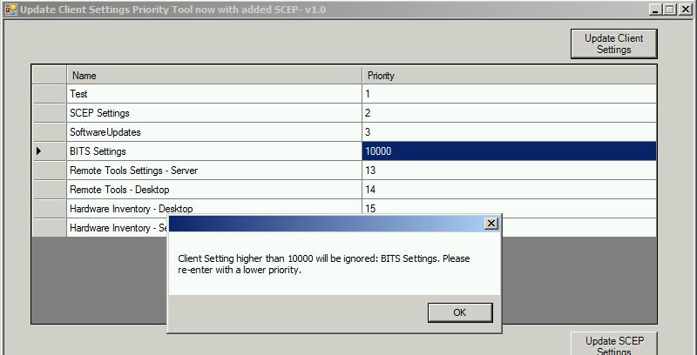This screenshot has width=697, height=355.
Task: Select the SCEP Settings name cell
Action: coord(213,113)
